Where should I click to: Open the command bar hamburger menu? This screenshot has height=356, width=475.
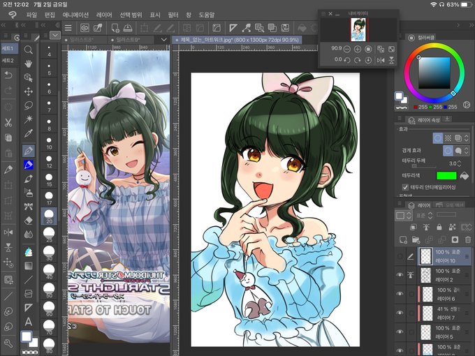click(x=68, y=28)
